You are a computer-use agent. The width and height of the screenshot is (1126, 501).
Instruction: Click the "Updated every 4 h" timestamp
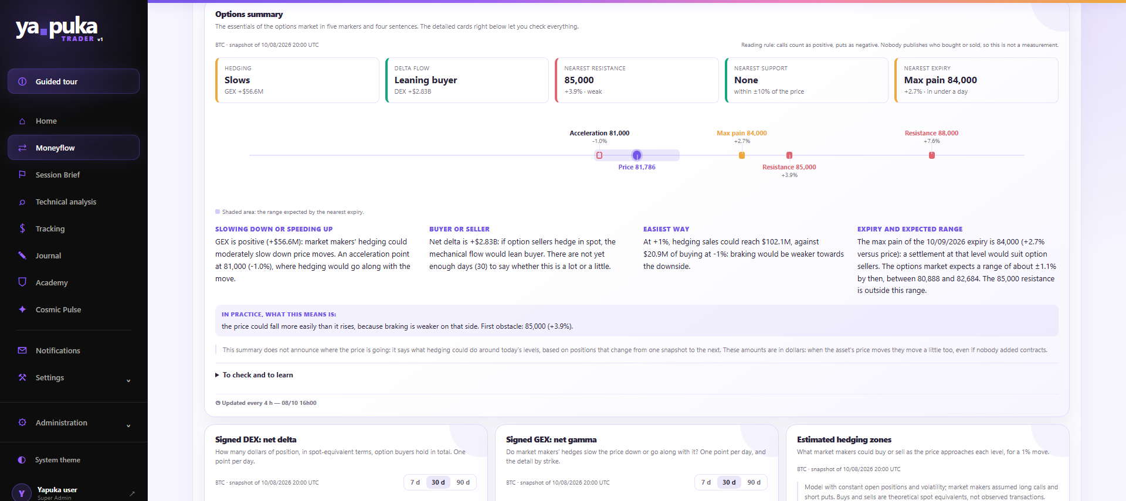point(266,403)
